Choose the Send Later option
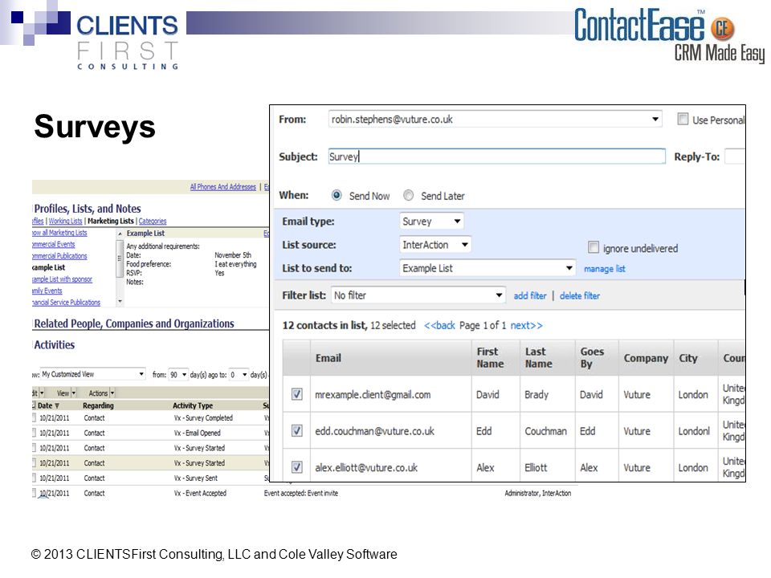 pyautogui.click(x=408, y=196)
